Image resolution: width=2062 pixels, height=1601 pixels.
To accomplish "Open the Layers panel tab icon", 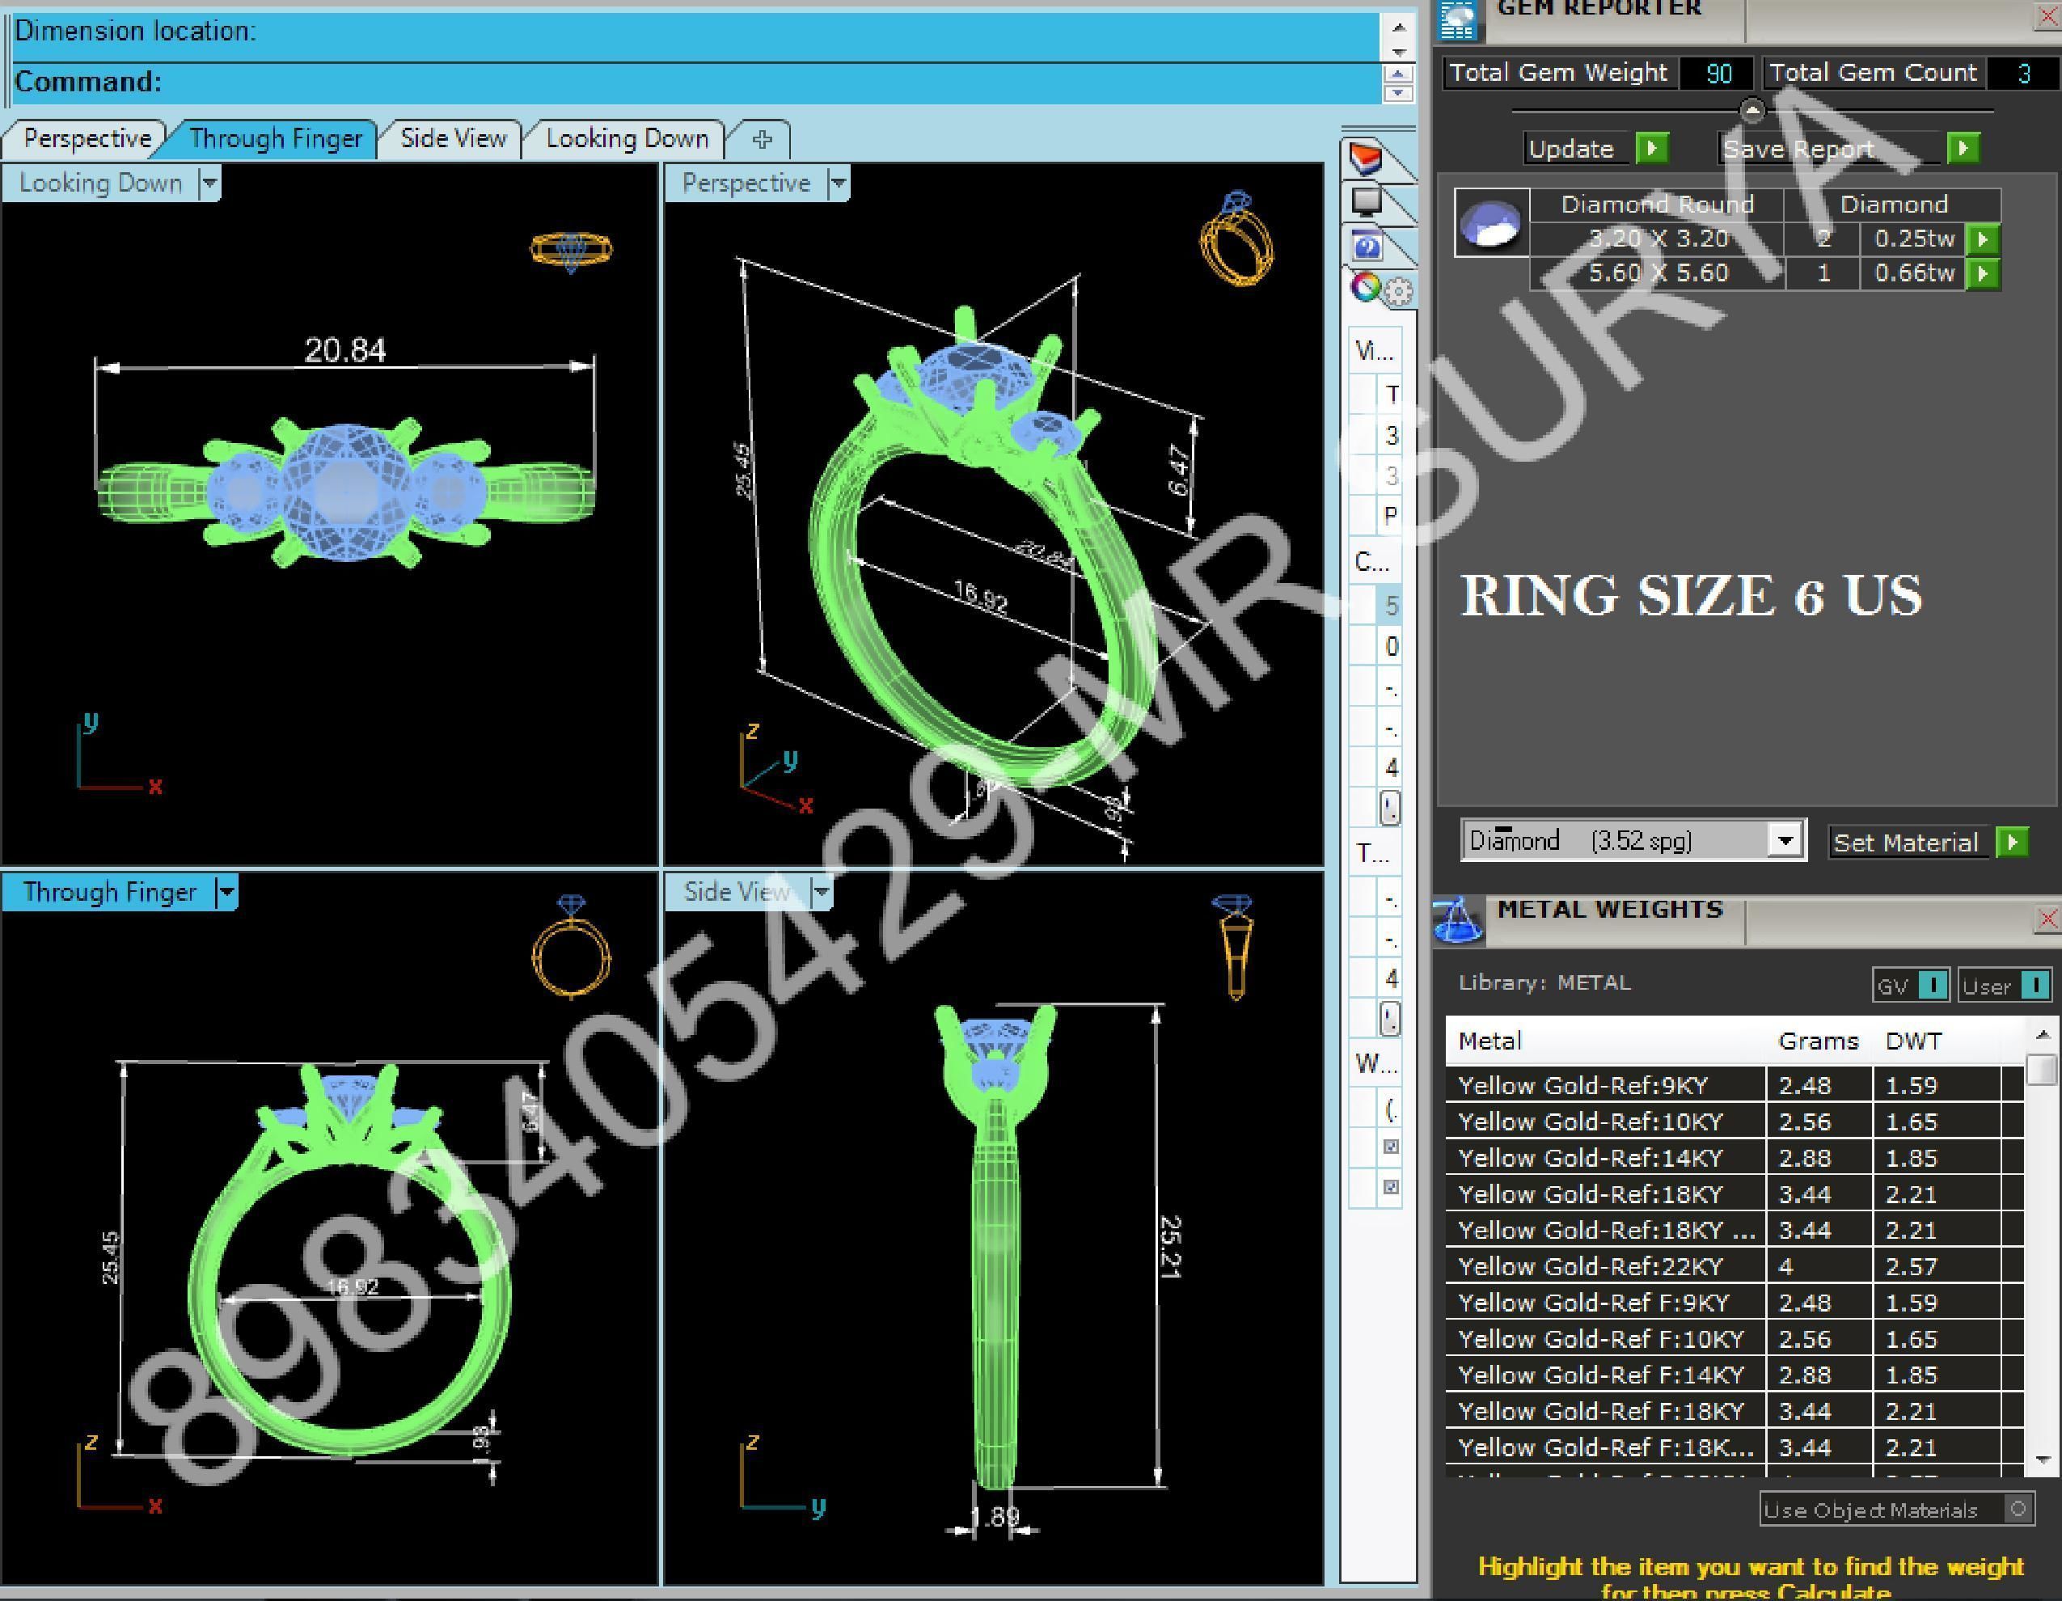I will tap(1366, 158).
